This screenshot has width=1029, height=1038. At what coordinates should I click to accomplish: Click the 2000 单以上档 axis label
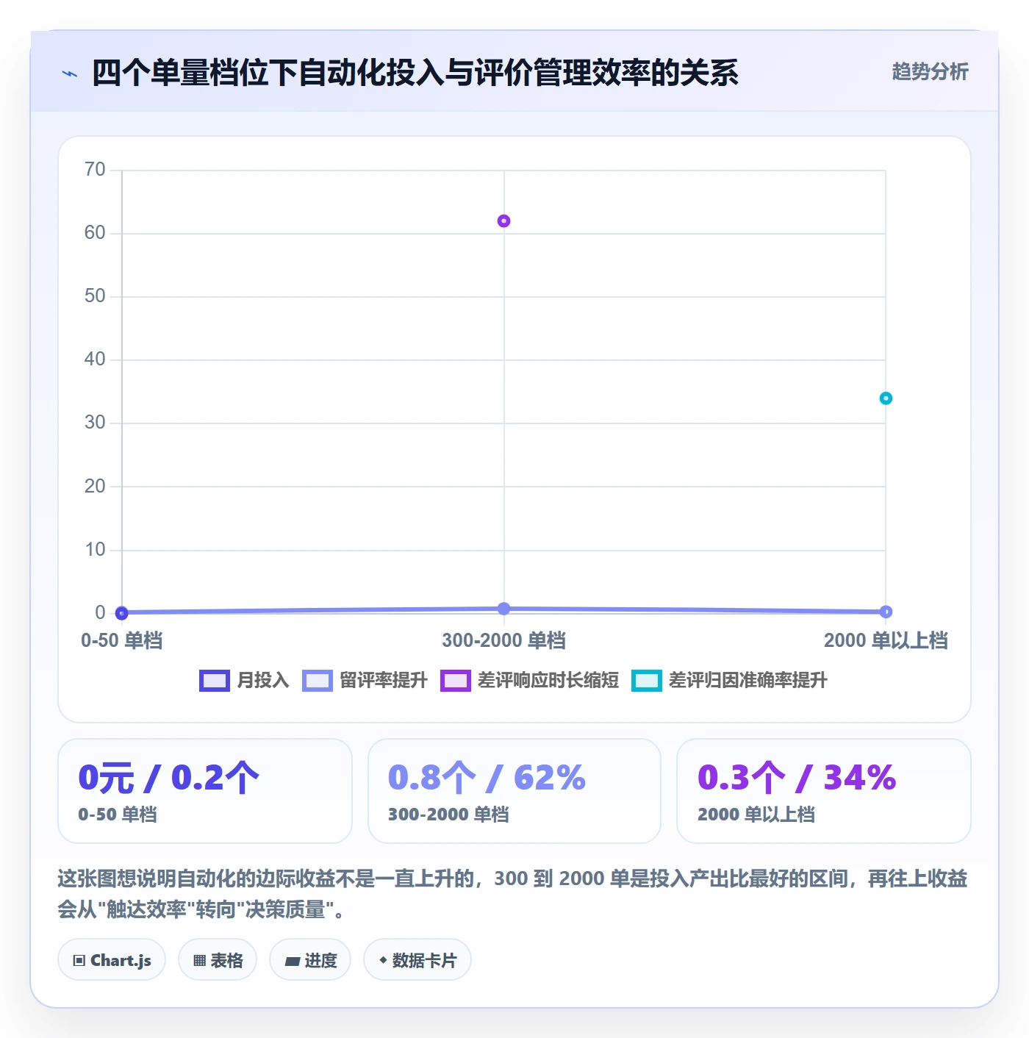[886, 640]
